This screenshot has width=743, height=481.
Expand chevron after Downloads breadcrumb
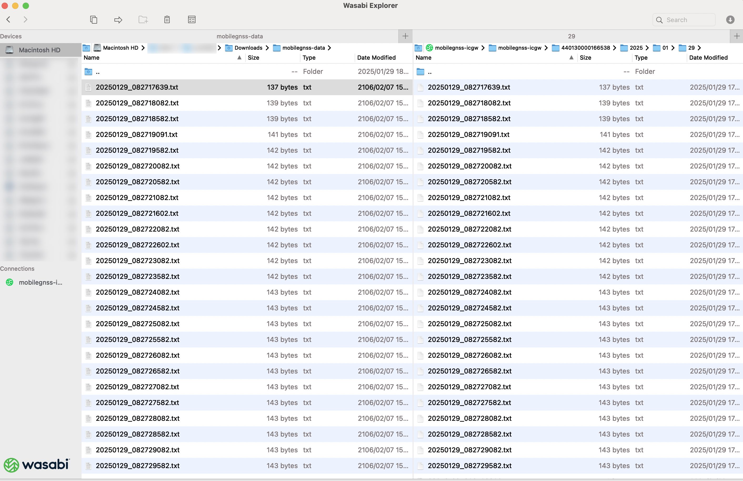pos(267,48)
